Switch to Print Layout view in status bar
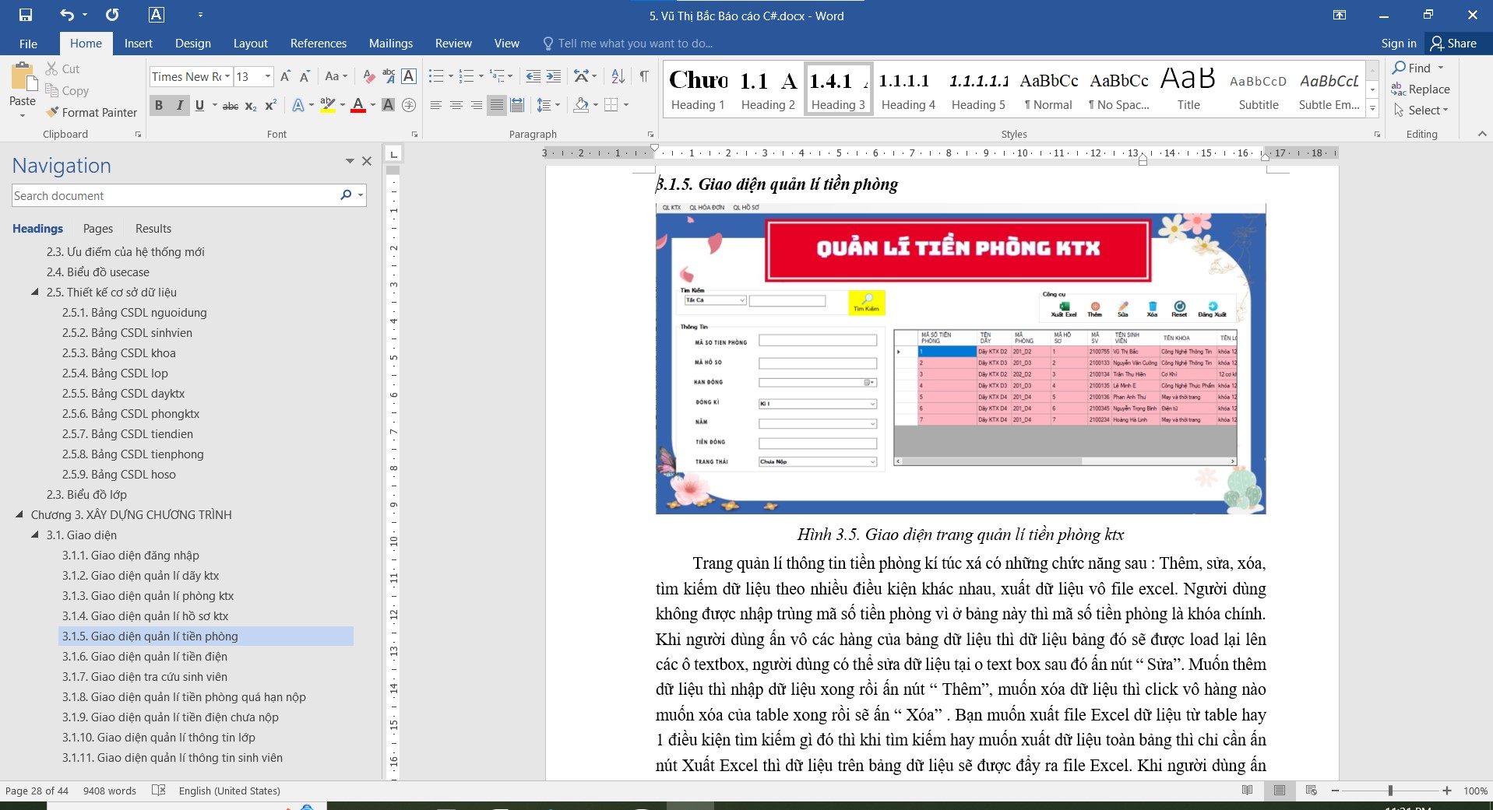The image size is (1493, 810). click(1280, 791)
